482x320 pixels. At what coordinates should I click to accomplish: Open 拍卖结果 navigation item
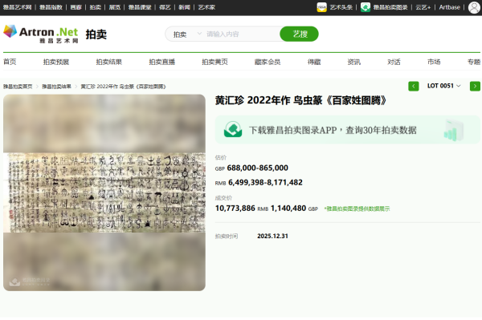[108, 62]
